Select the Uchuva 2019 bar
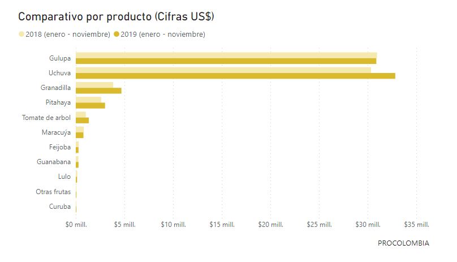The image size is (457, 262). click(x=235, y=76)
